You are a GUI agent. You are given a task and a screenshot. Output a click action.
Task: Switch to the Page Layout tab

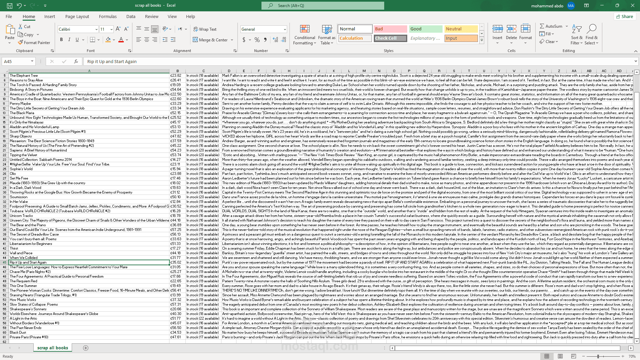coord(77,16)
